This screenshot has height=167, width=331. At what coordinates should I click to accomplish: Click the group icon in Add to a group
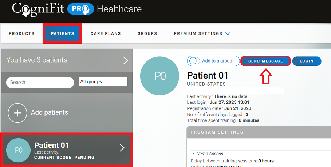pos(194,61)
